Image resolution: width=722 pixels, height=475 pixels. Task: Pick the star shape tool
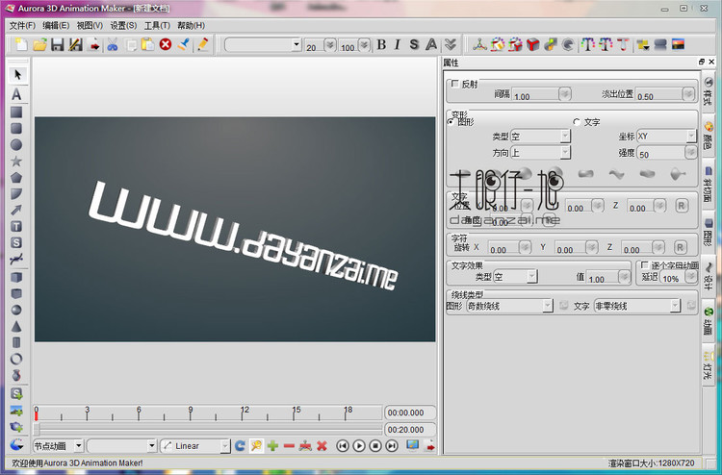coord(16,161)
